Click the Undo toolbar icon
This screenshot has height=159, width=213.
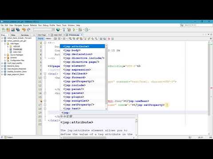(24, 30)
